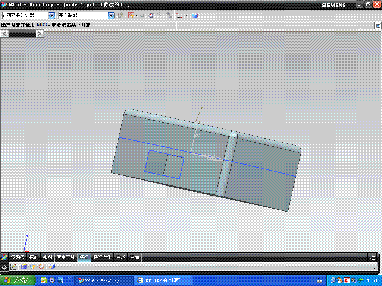
Task: Click the green quick launch icon beside 开始
Action: tap(44, 281)
